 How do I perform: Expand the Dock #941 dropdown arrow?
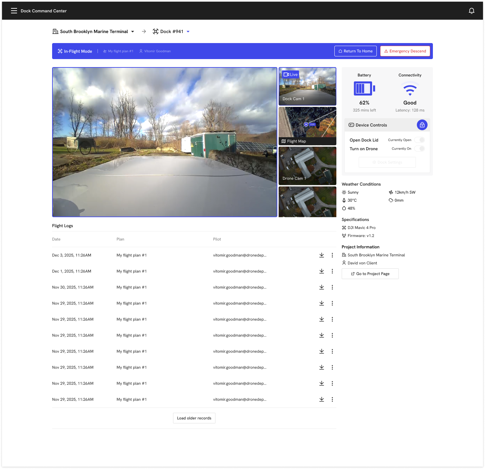(188, 31)
